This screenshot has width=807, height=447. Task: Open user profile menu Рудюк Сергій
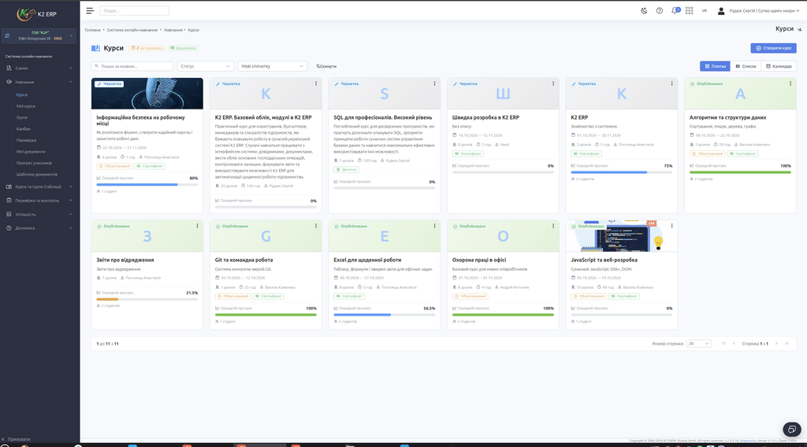click(x=759, y=10)
